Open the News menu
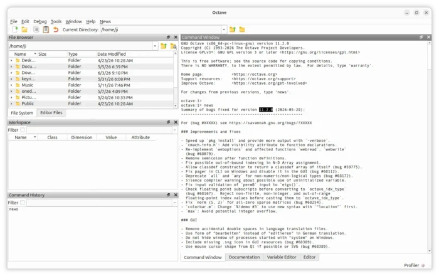This screenshot has height=276, width=439. coord(105,21)
